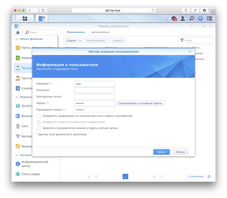Viewport: 227px width, 198px height.
Task: Open the widgets panel icon
Action: (x=209, y=19)
